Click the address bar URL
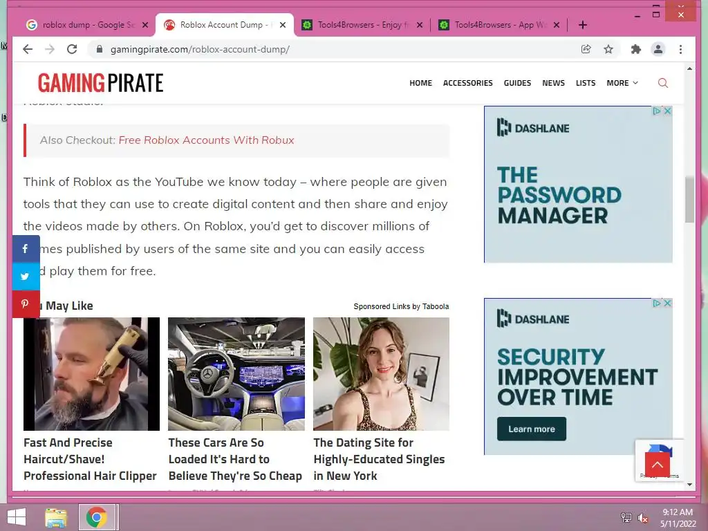This screenshot has height=531, width=708. (200, 49)
